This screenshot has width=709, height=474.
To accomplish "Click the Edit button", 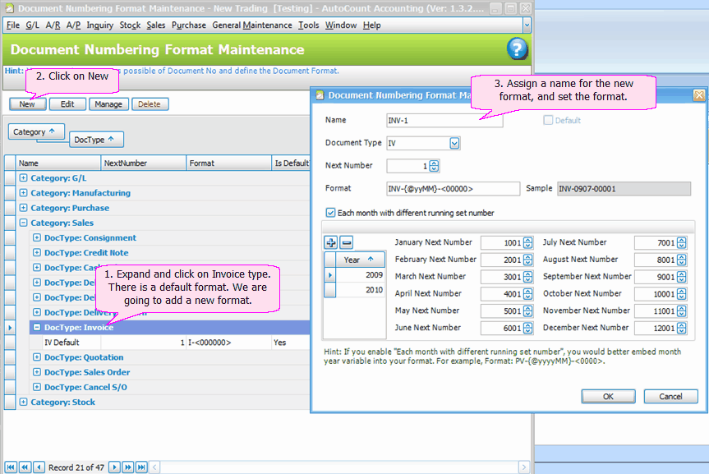I will pyautogui.click(x=67, y=104).
